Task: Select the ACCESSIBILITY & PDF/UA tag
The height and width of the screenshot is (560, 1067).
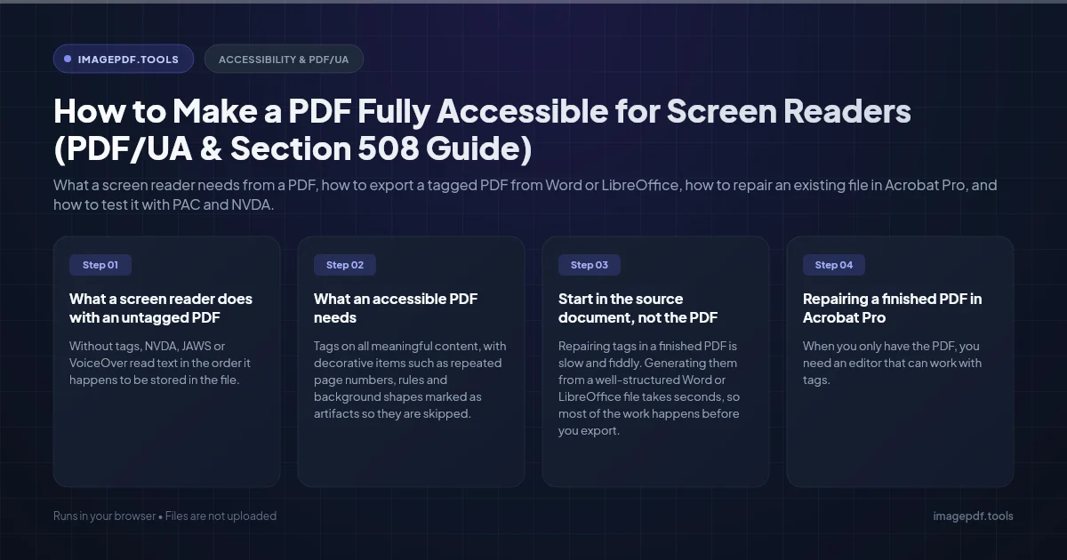Action: click(x=284, y=60)
